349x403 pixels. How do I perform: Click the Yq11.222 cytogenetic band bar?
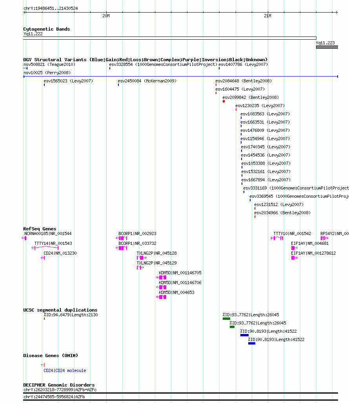[x=170, y=38]
